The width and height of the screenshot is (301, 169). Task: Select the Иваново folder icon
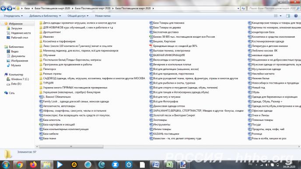click(x=41, y=37)
